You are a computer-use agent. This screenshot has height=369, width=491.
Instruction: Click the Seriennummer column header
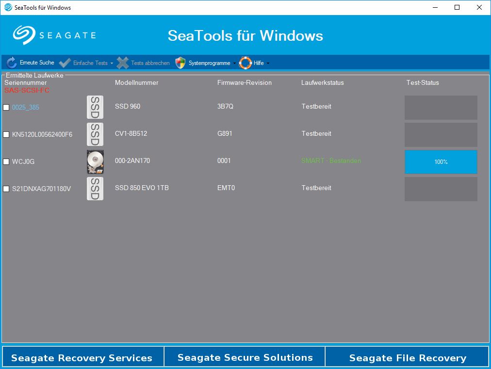click(25, 82)
